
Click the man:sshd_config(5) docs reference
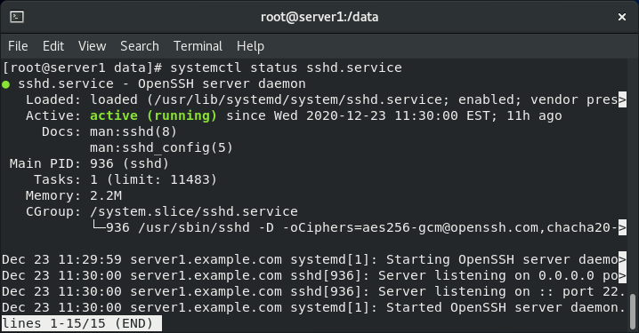point(161,147)
